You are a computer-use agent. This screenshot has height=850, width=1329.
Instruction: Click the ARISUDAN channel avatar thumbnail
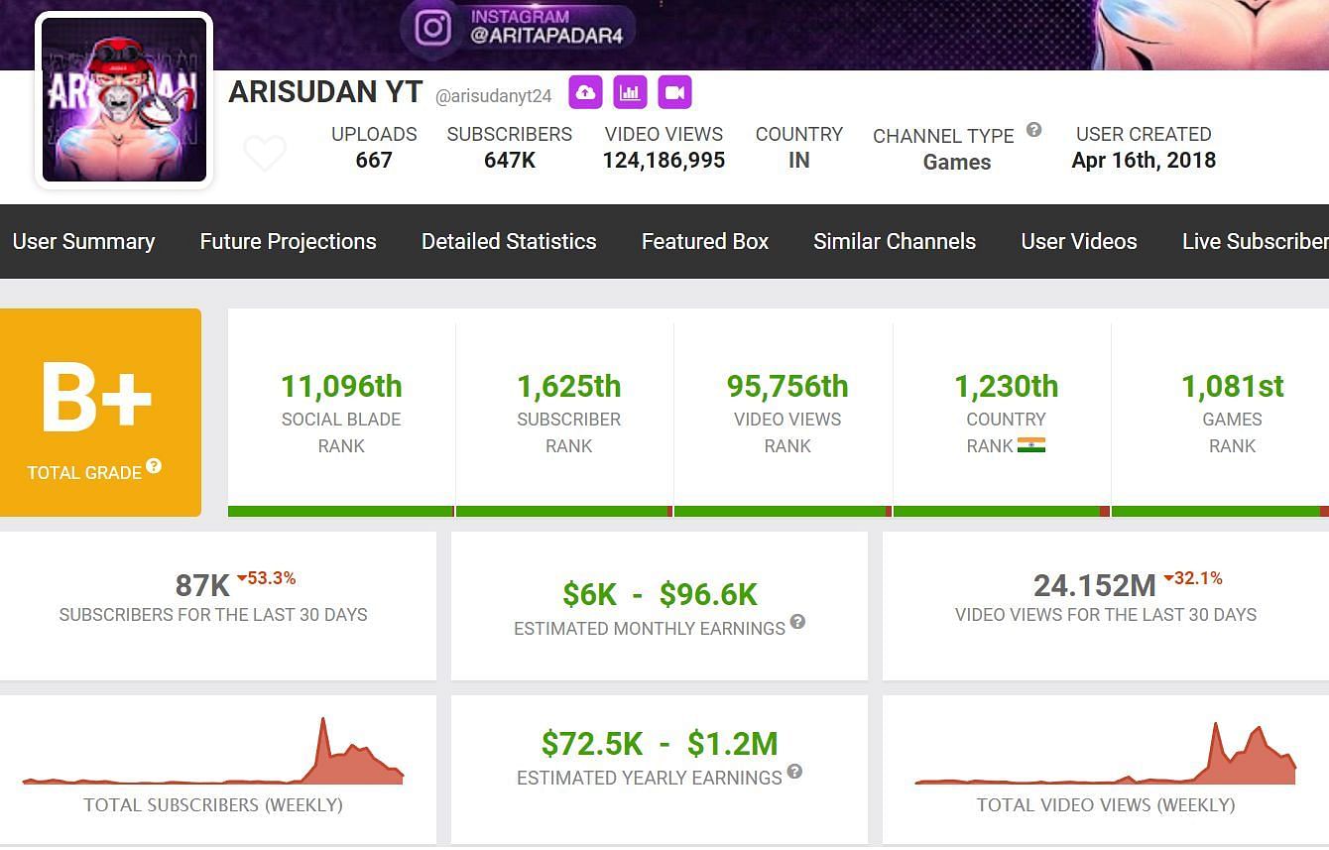tap(124, 99)
